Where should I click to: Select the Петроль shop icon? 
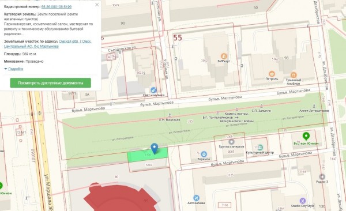click(x=272, y=74)
